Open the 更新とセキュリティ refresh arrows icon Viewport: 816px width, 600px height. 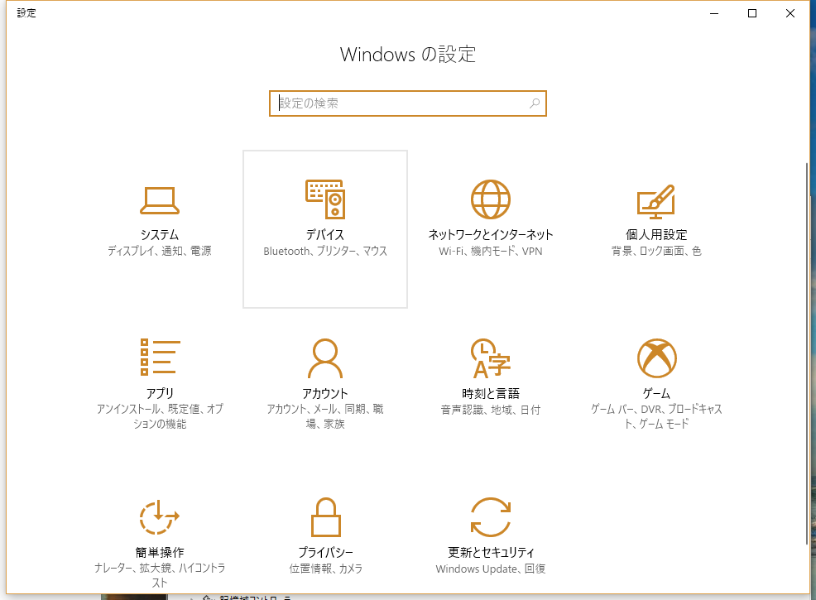click(x=491, y=516)
